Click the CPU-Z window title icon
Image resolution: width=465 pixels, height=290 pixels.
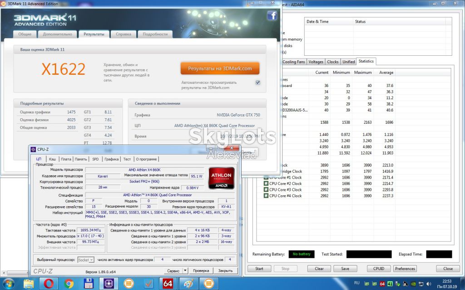(33, 150)
